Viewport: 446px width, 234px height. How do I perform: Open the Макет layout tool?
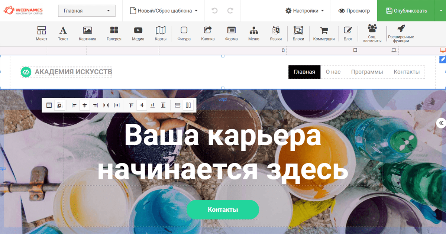coord(42,33)
